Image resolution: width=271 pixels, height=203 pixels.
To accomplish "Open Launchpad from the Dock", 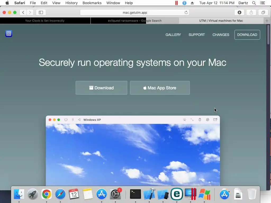I will (33, 194).
